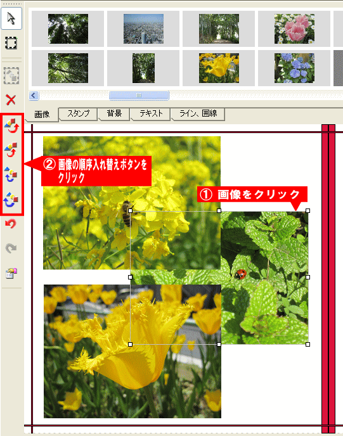Choose the dashed rectangle selection tool
The width and height of the screenshot is (343, 436).
click(11, 43)
